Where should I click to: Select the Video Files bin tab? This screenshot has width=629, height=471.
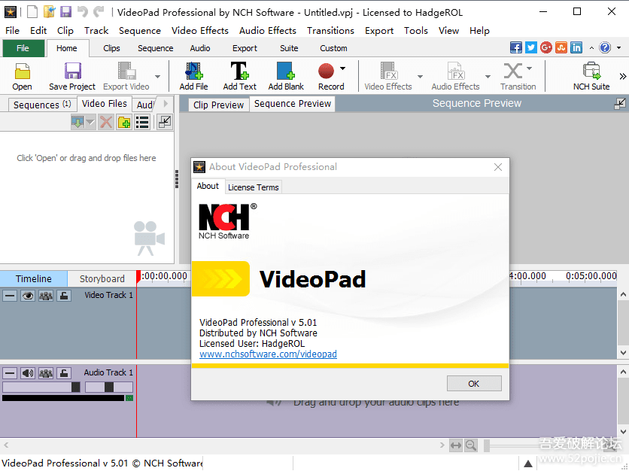click(x=105, y=104)
